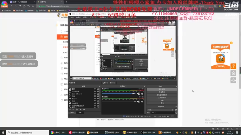Click 退出 button in OBS controls
This screenshot has height=135, width=241.
(x=162, y=103)
